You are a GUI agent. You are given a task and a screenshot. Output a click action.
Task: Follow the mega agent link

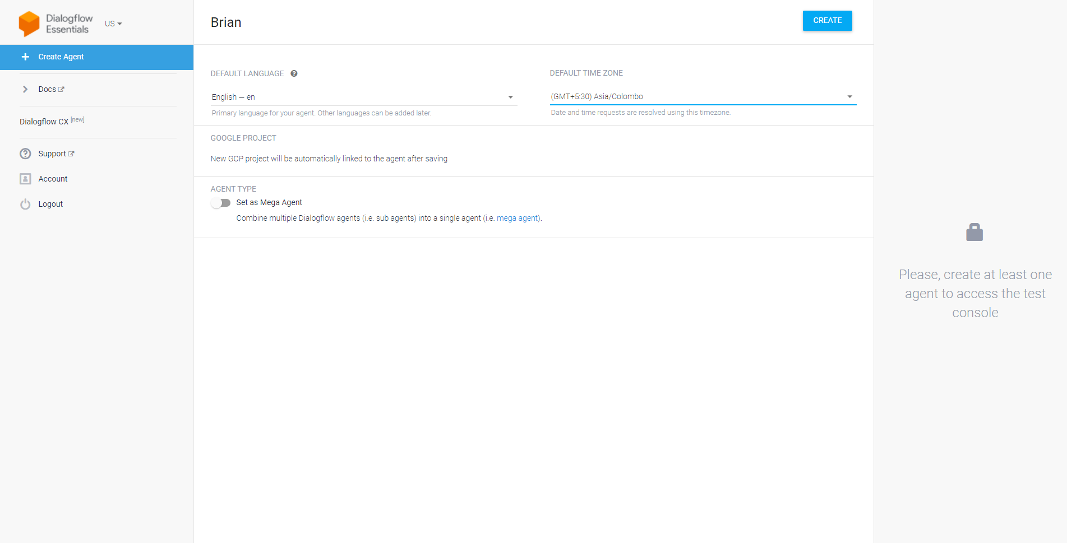click(518, 218)
